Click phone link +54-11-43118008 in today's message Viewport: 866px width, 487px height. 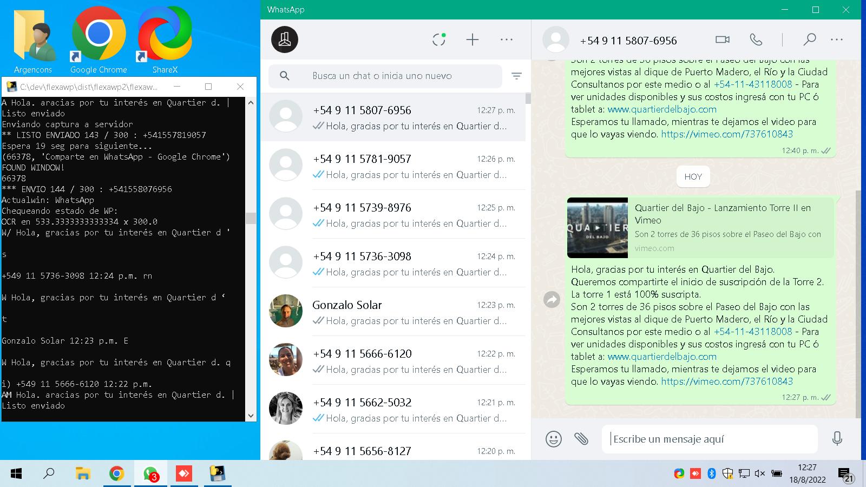click(753, 332)
